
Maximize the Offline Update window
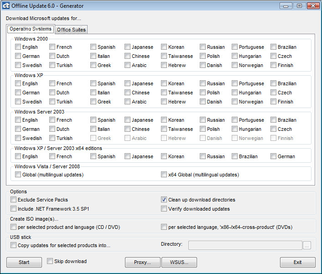click(x=299, y=6)
